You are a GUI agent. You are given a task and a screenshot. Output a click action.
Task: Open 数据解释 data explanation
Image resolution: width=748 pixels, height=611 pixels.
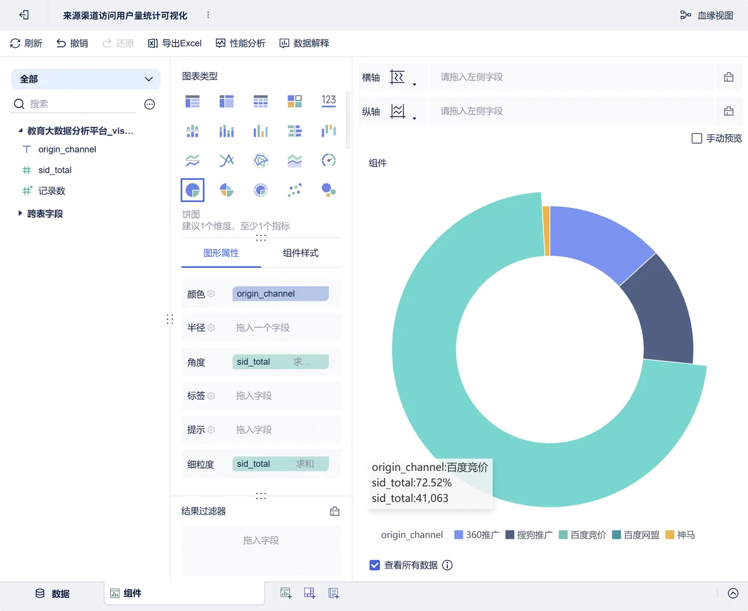(304, 43)
